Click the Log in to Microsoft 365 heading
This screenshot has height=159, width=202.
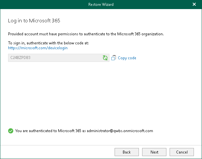tap(34, 21)
